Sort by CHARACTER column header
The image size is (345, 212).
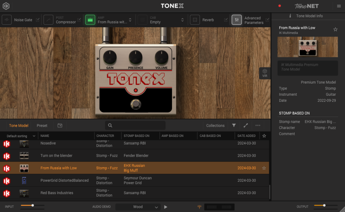pos(105,136)
